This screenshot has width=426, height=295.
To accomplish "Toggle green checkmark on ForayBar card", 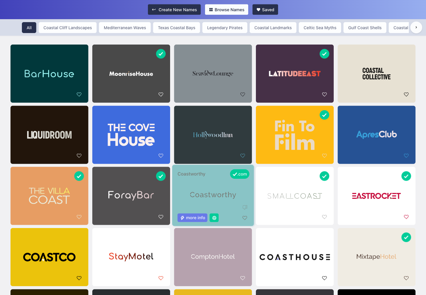I will [161, 176].
